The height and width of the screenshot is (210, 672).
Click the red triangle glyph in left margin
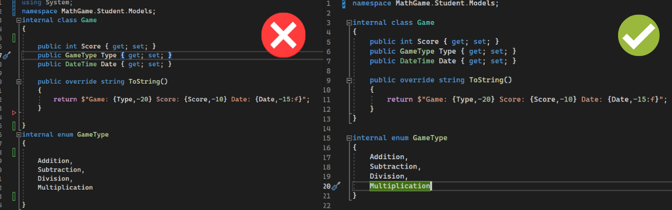[14, 113]
